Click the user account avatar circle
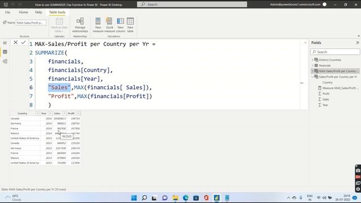This screenshot has height=203, width=361. pyautogui.click(x=325, y=5)
